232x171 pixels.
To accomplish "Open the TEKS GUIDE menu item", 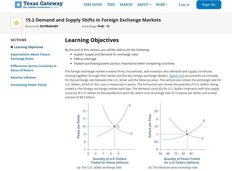I will click(x=92, y=5).
